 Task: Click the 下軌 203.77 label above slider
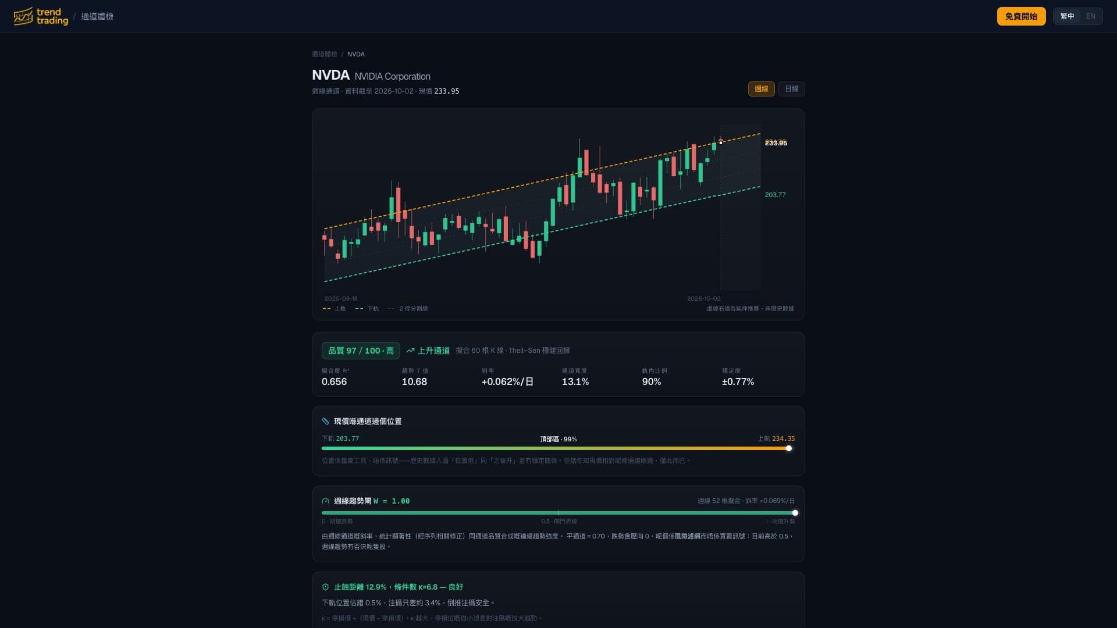(x=340, y=439)
